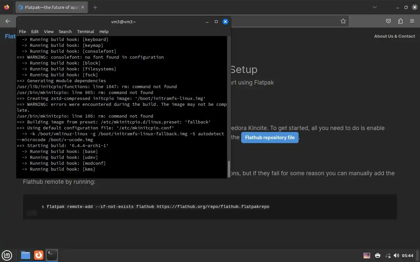Switch to Firefox in the taskbar
The image size is (420, 262).
[x=39, y=255]
